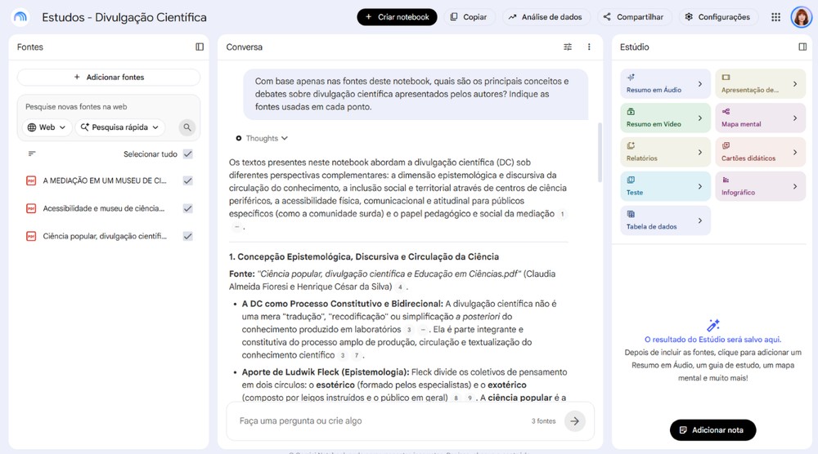Click the heading 1. Concepção Epistemológica

coord(364,256)
